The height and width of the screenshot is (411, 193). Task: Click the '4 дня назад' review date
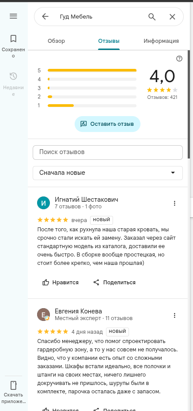[87, 332]
